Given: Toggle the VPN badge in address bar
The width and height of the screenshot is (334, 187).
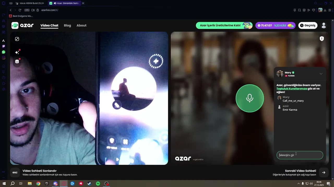Looking at the screenshot, I should point(27,10).
